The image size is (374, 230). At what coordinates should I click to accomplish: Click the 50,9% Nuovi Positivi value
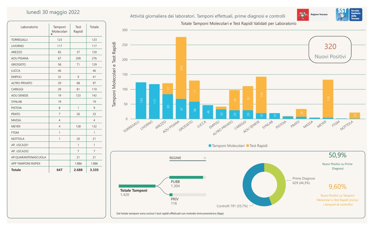[337, 155]
